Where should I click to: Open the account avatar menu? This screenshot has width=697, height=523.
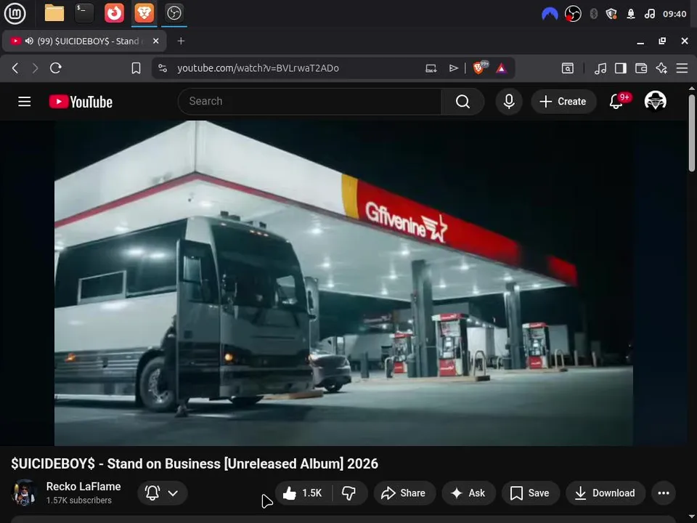coord(655,102)
